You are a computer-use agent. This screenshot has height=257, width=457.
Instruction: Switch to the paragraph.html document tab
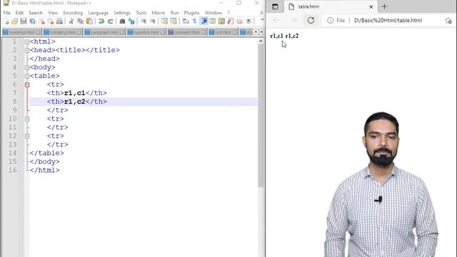[x=105, y=32]
